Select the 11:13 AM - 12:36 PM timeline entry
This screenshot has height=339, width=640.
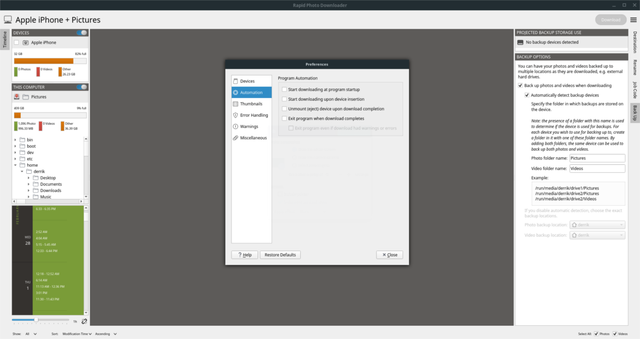(50, 286)
